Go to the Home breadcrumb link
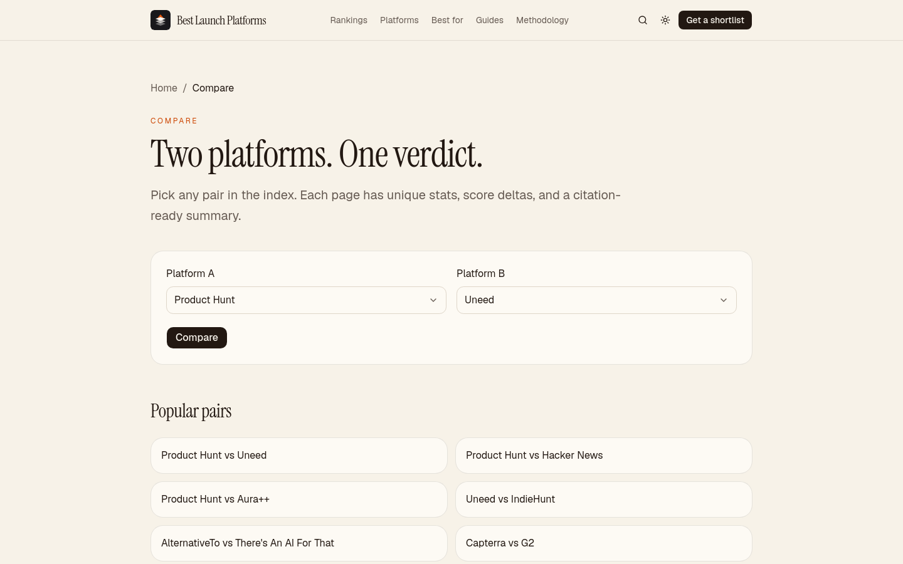 coord(164,88)
